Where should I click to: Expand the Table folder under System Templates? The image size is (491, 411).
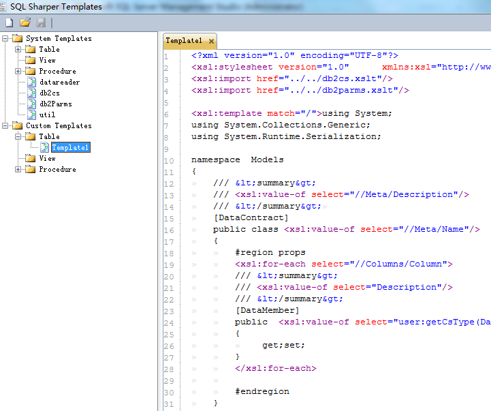(x=18, y=50)
